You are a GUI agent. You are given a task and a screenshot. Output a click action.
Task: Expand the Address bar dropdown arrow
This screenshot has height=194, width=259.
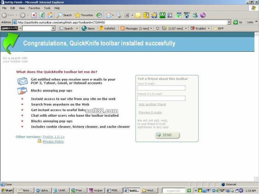tap(229, 22)
